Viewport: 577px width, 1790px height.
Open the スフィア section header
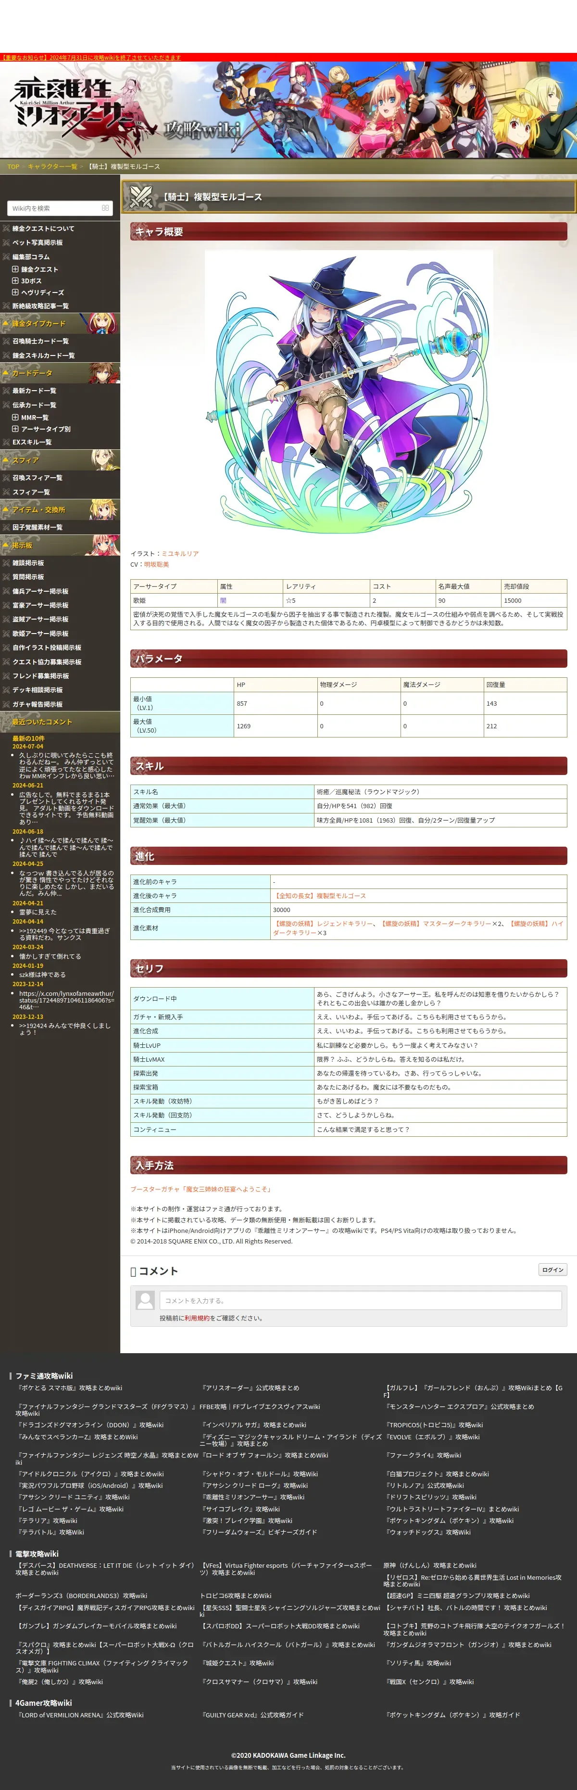[x=60, y=460]
